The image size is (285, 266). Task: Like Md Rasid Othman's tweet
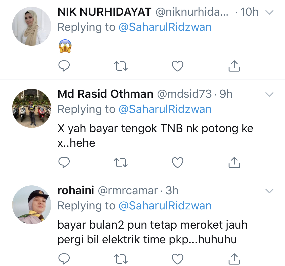(178, 162)
